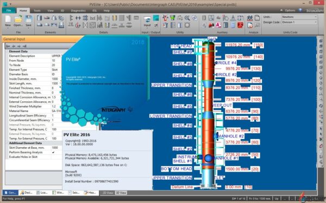Click the yellow packing icon in Details group
The width and height of the screenshot is (326, 203).
click(x=114, y=18)
